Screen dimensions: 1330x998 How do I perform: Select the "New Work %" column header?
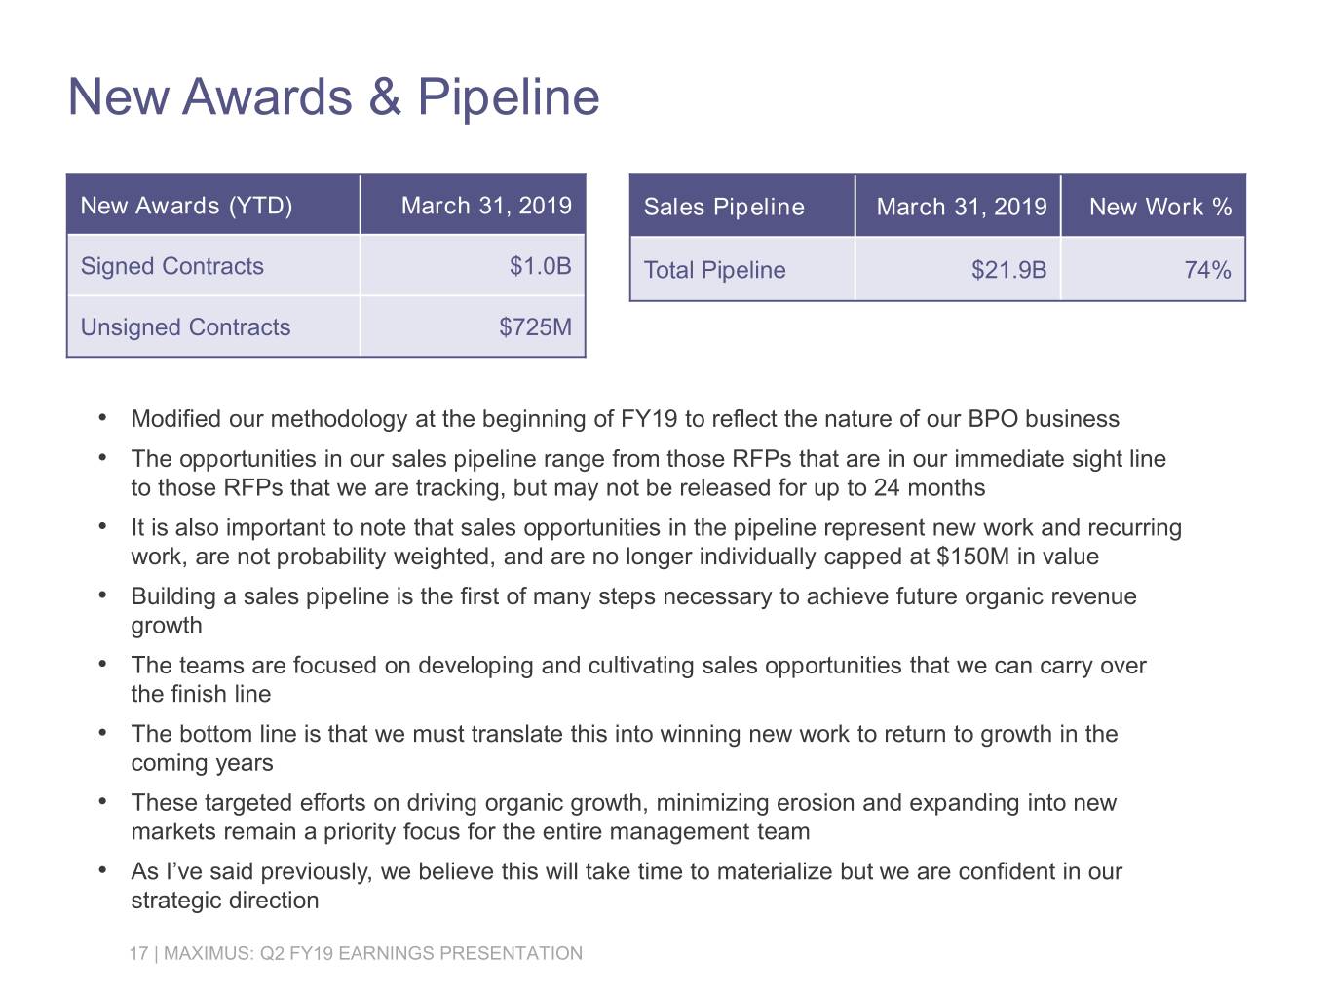(x=1159, y=207)
